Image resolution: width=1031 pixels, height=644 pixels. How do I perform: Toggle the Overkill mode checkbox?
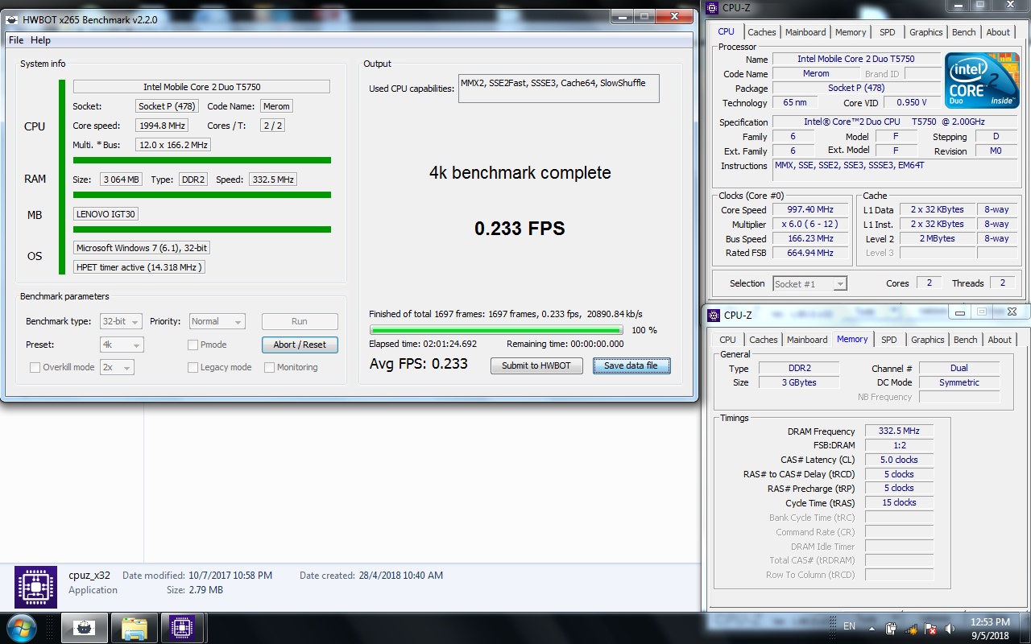[x=35, y=367]
